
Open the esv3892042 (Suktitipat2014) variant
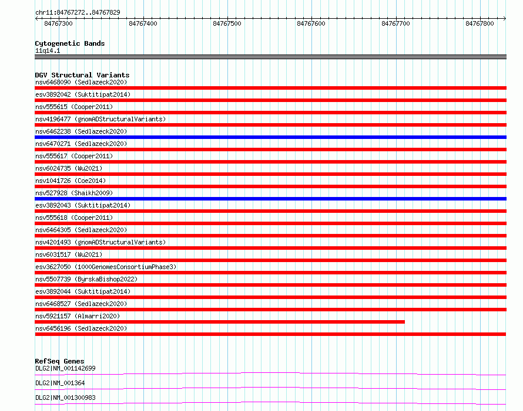pos(83,94)
